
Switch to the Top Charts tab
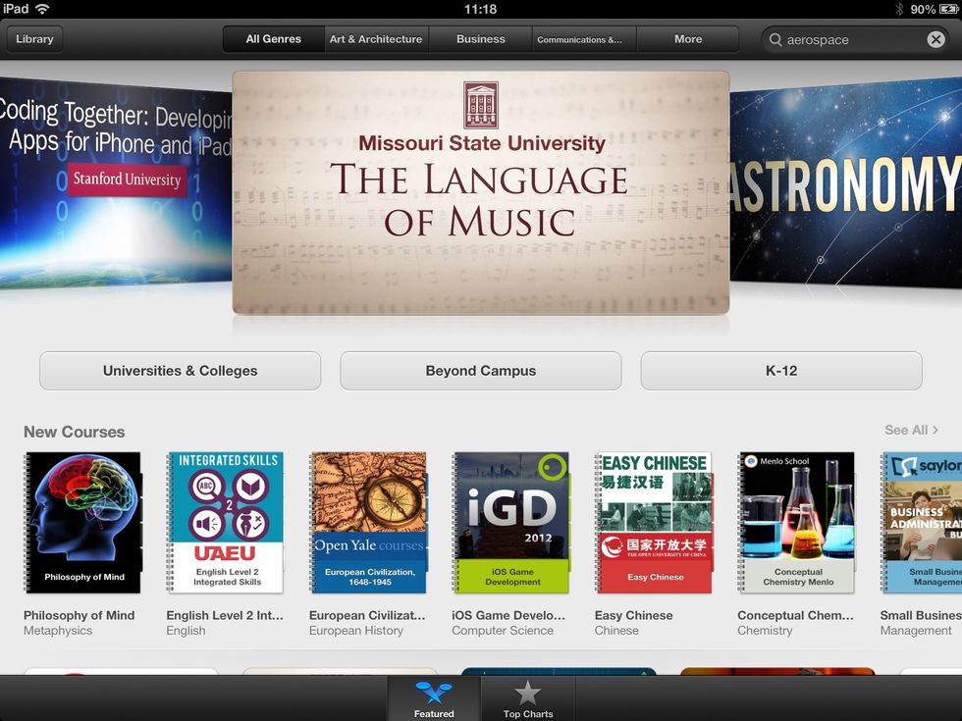(x=528, y=698)
